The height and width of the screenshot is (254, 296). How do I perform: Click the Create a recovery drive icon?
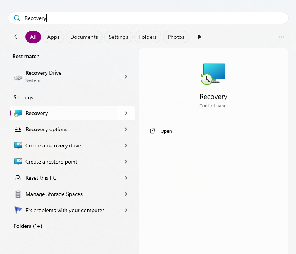(18, 145)
